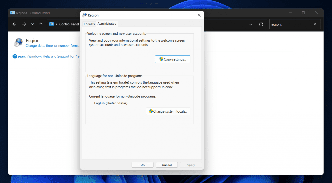This screenshot has width=332, height=183.
Task: Click the Control Panel icon in address bar
Action: point(52,24)
